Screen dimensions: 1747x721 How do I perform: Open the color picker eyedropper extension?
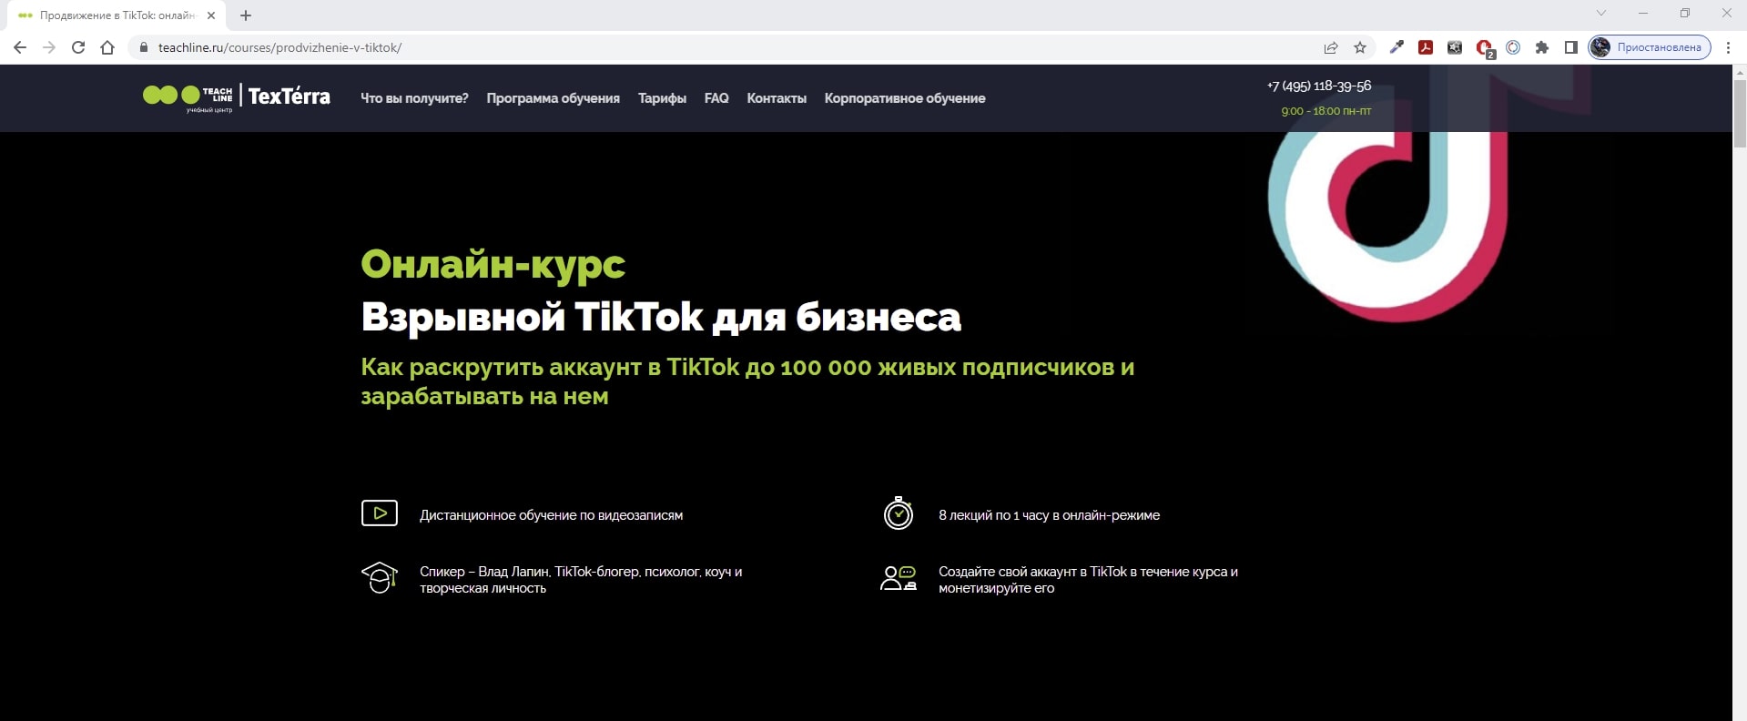(1397, 47)
